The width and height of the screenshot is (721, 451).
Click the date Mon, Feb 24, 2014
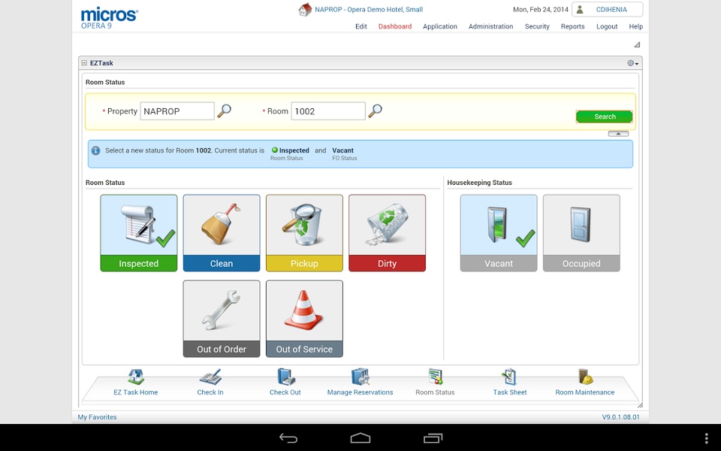(x=541, y=9)
